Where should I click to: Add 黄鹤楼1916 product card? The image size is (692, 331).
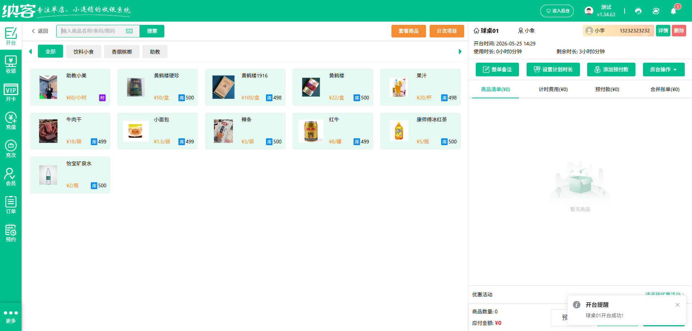pos(245,87)
